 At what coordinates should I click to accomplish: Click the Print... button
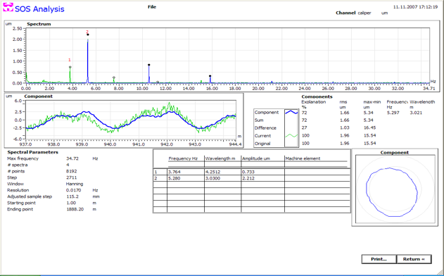coord(379,259)
